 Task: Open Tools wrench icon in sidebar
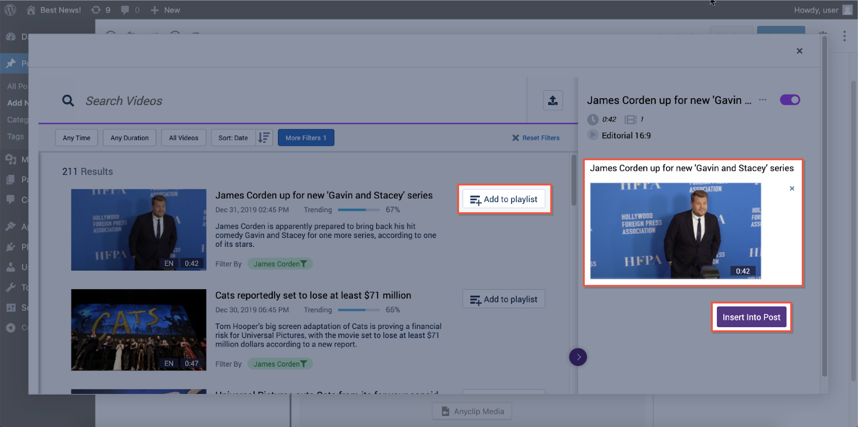coord(11,287)
